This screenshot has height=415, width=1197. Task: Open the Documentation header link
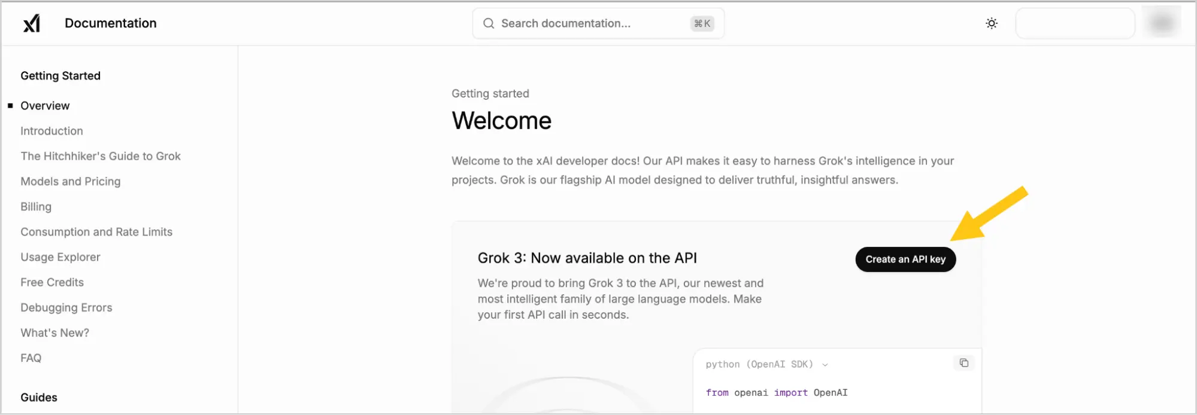[x=111, y=23]
